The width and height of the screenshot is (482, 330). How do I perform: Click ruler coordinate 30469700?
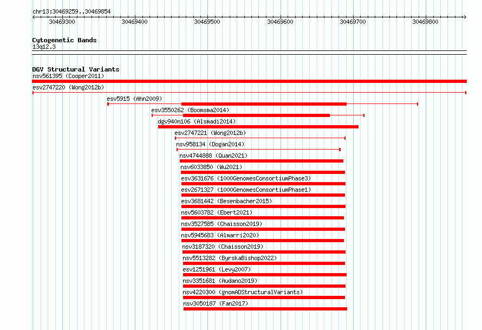353,22
